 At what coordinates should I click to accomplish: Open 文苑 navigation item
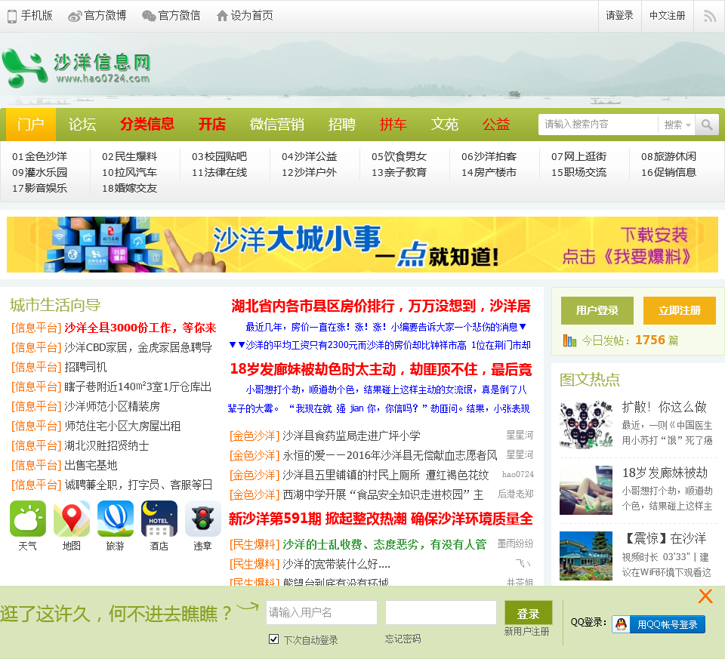click(444, 125)
